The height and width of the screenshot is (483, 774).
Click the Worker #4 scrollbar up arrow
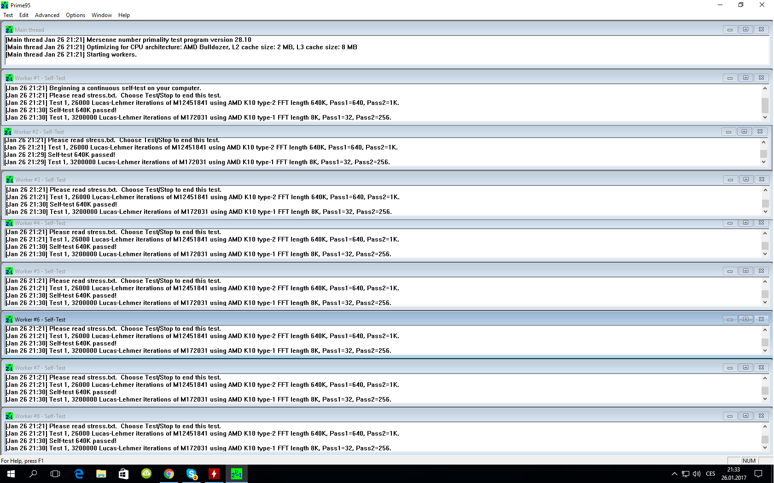point(765,233)
